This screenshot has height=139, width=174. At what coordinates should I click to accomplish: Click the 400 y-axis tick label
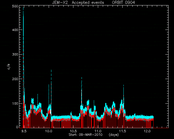pos(15,30)
